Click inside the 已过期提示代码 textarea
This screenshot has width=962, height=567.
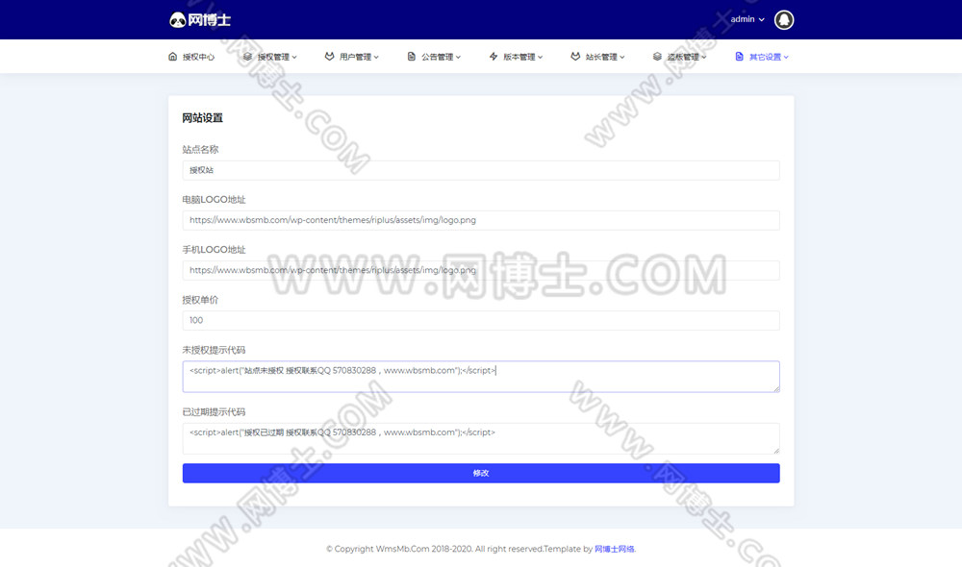click(481, 438)
